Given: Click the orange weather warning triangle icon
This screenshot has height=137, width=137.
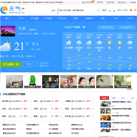Looking at the screenshot, I should 131,10.
